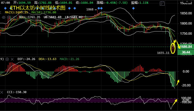Click the DIF:-24.26 value

[x=26, y=59]
